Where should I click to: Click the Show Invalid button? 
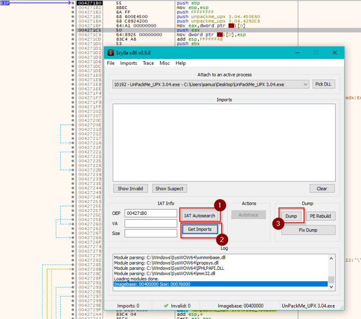tap(130, 189)
